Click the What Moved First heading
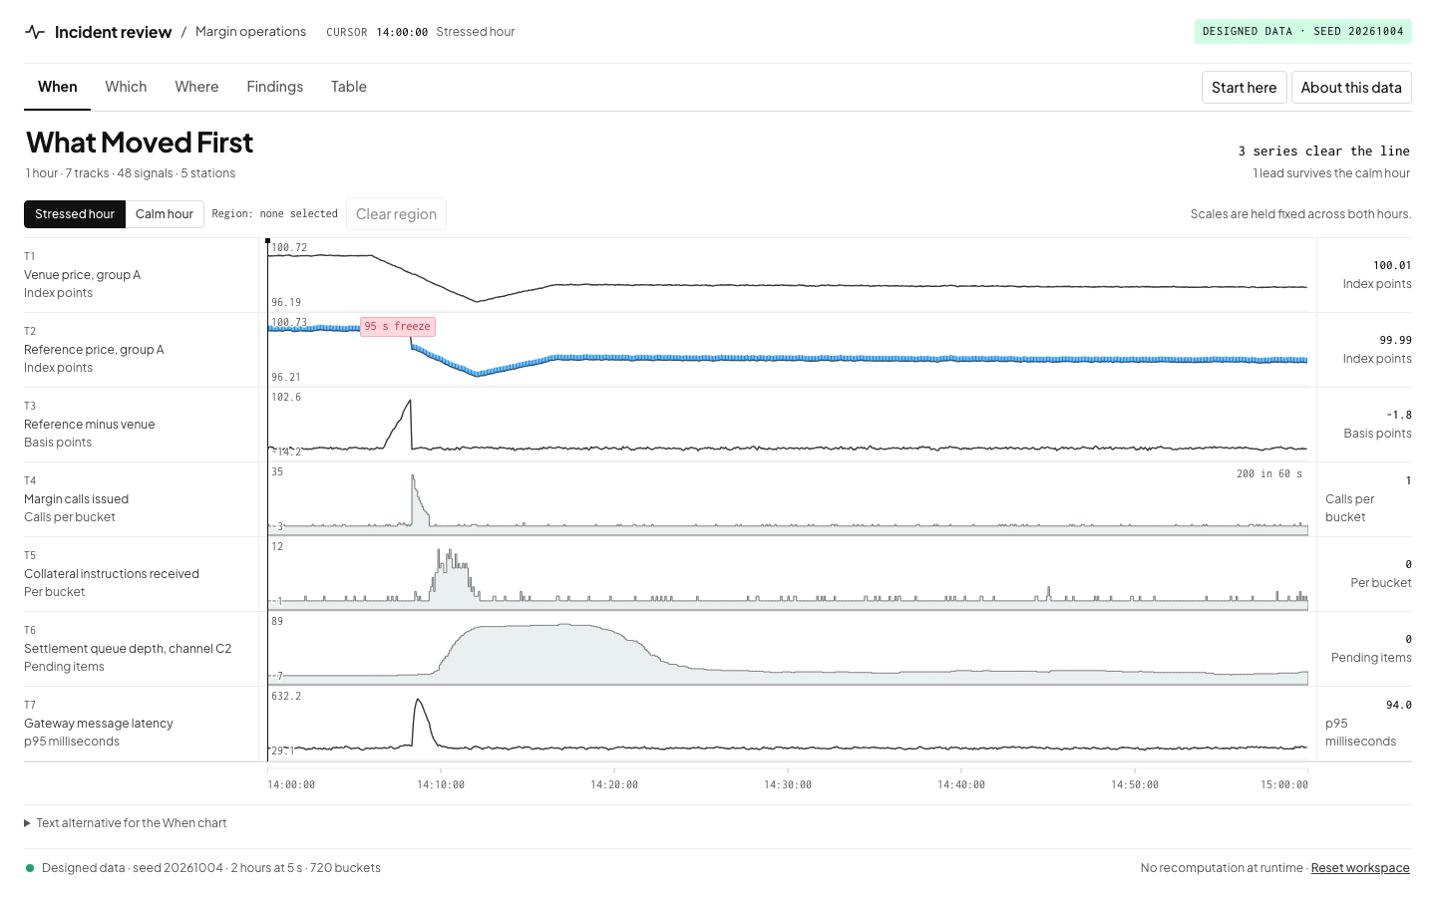This screenshot has height=897, width=1436. 140,144
